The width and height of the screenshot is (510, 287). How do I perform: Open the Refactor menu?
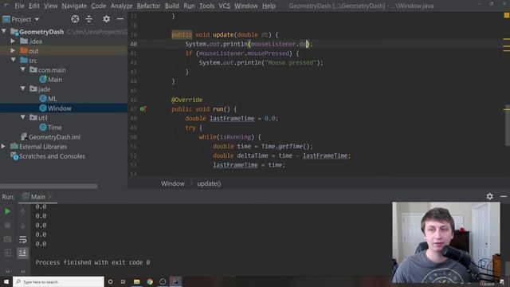149,6
